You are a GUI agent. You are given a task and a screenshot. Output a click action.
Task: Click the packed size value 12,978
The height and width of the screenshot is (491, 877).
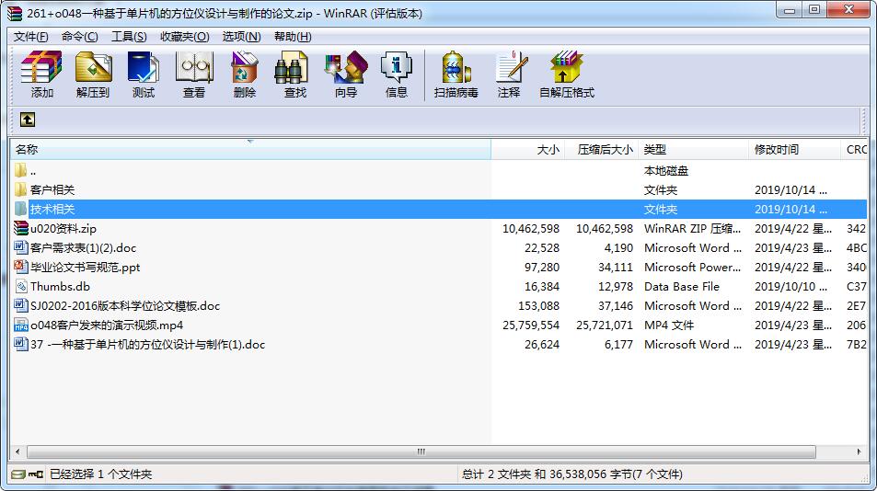point(616,287)
